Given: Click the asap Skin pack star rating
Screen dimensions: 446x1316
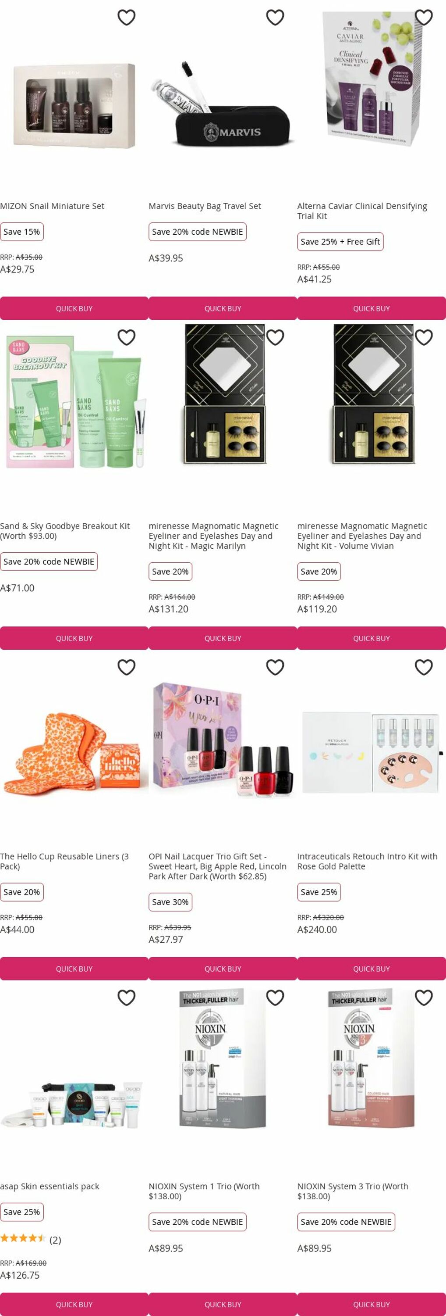Looking at the screenshot, I should [23, 1238].
